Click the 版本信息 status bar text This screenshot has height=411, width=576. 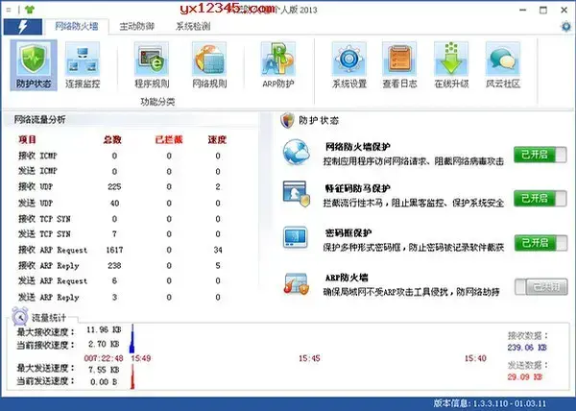[490, 403]
